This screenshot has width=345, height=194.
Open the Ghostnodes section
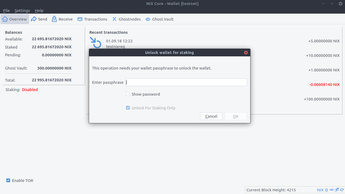127,19
